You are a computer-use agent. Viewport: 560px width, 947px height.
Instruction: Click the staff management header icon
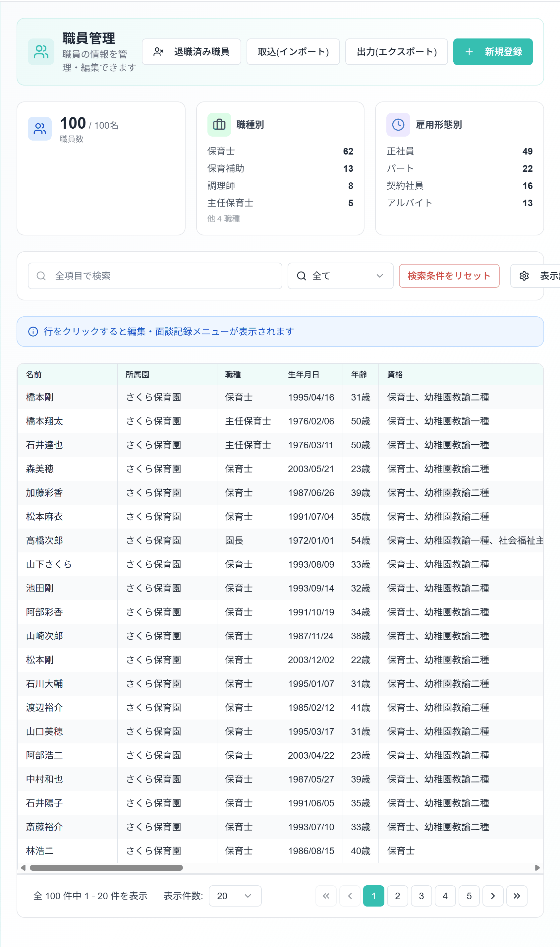click(41, 52)
